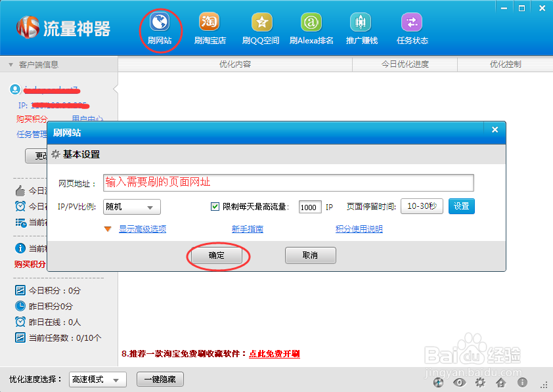Open the IP/PV比例 随机 dropdown

(132, 207)
